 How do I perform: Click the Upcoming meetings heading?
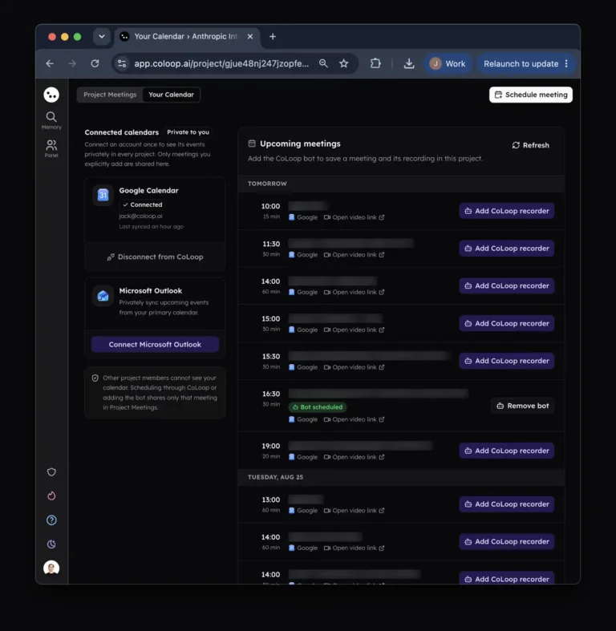(x=300, y=144)
